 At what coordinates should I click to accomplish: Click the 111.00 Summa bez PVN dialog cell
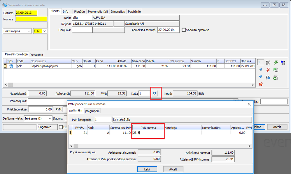(121, 133)
